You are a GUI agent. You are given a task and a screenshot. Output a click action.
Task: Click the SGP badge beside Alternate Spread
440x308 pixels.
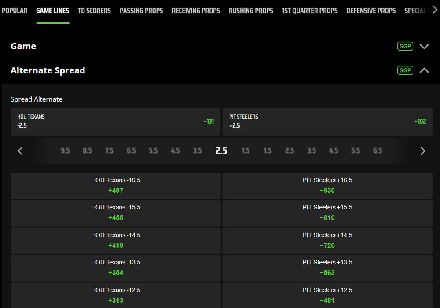[405, 70]
